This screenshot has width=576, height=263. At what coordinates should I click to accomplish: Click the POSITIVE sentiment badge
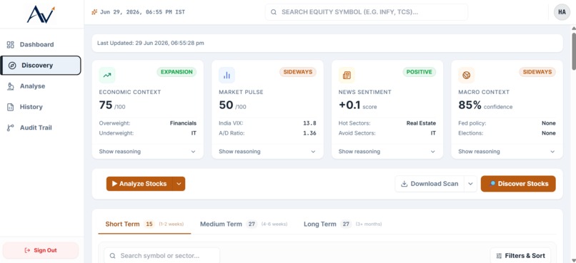click(419, 72)
